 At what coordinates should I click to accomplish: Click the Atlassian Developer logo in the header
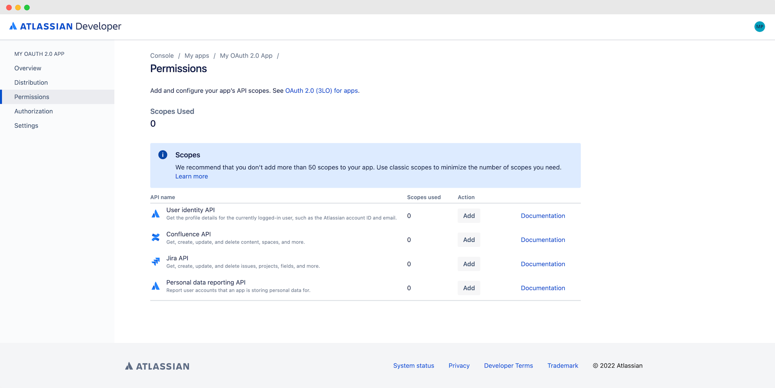pyautogui.click(x=65, y=26)
